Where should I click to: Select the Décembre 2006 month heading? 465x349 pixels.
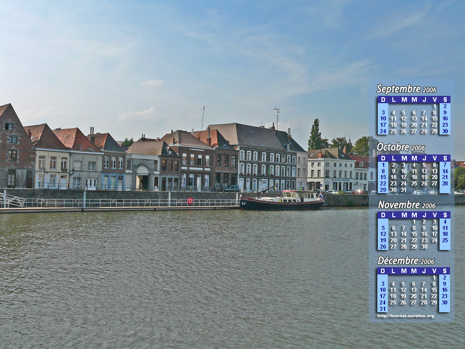(406, 261)
